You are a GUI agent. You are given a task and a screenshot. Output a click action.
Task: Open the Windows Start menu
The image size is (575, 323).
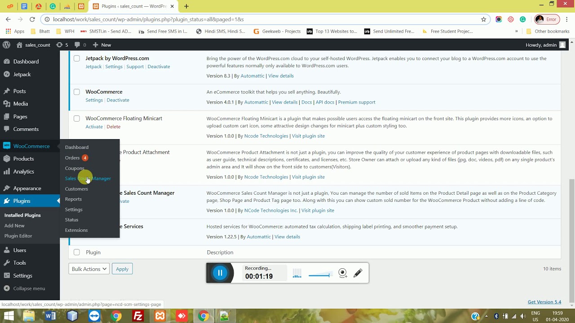click(x=9, y=316)
